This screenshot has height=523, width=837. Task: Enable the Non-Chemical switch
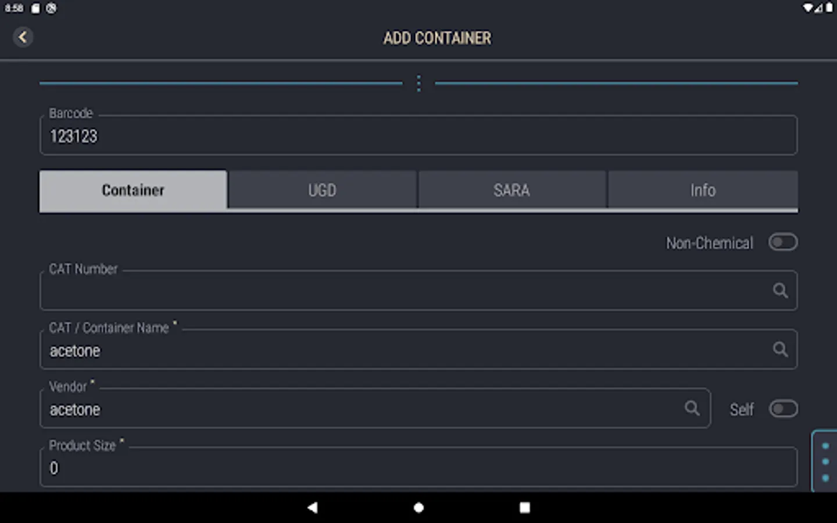[x=782, y=242]
